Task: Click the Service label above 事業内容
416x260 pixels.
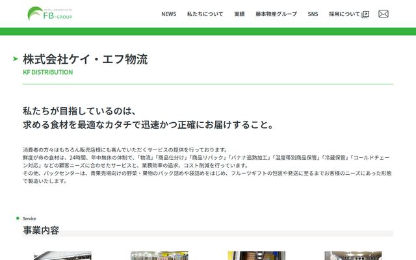Action: click(x=29, y=218)
